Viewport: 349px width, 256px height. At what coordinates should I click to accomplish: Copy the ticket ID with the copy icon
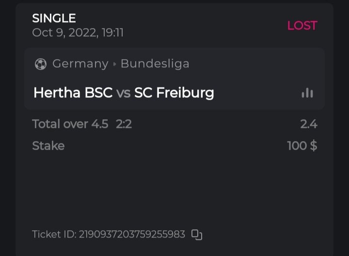(196, 235)
